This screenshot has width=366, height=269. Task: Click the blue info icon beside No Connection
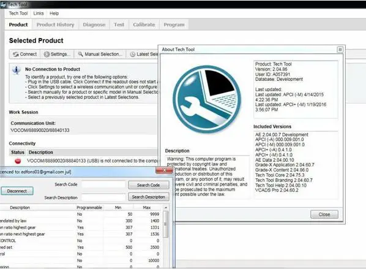tap(17, 70)
